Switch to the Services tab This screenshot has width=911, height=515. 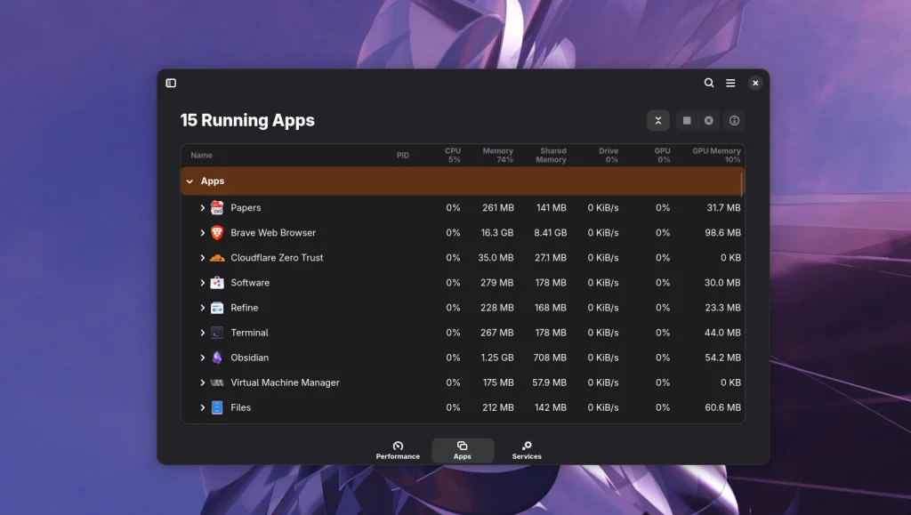tap(526, 449)
